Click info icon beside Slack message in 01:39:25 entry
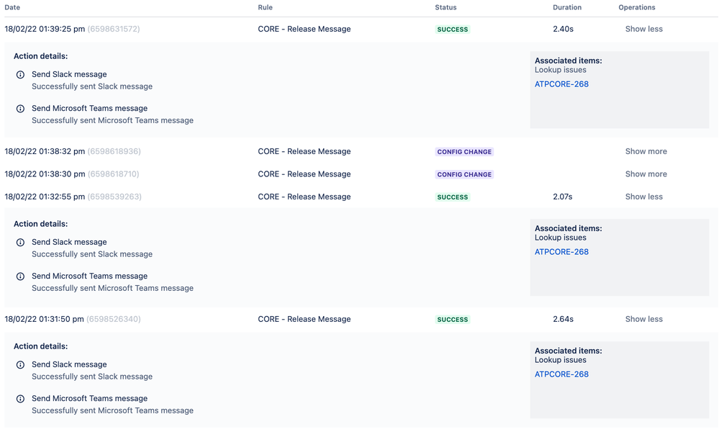Image resolution: width=719 pixels, height=432 pixels. pyautogui.click(x=20, y=75)
